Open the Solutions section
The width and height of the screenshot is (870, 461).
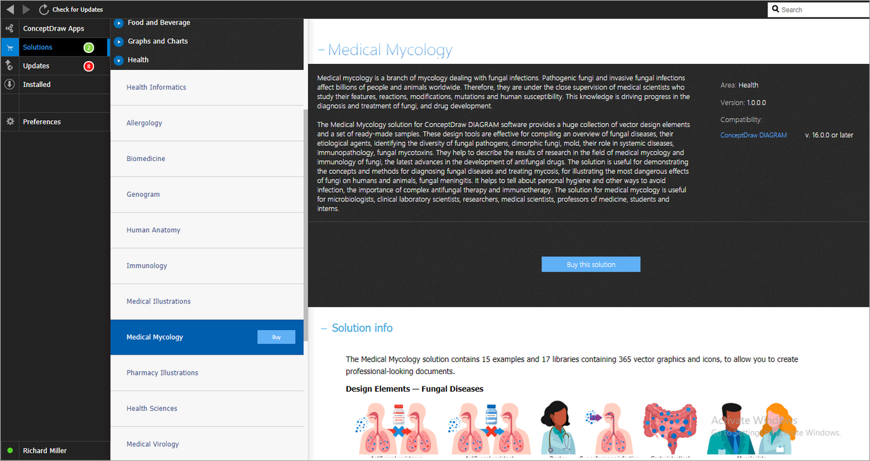coord(37,48)
